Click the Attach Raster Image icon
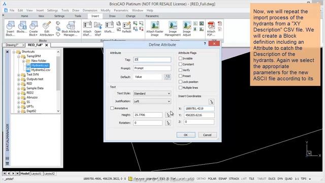This screenshot has width=325, height=183. (x=154, y=28)
